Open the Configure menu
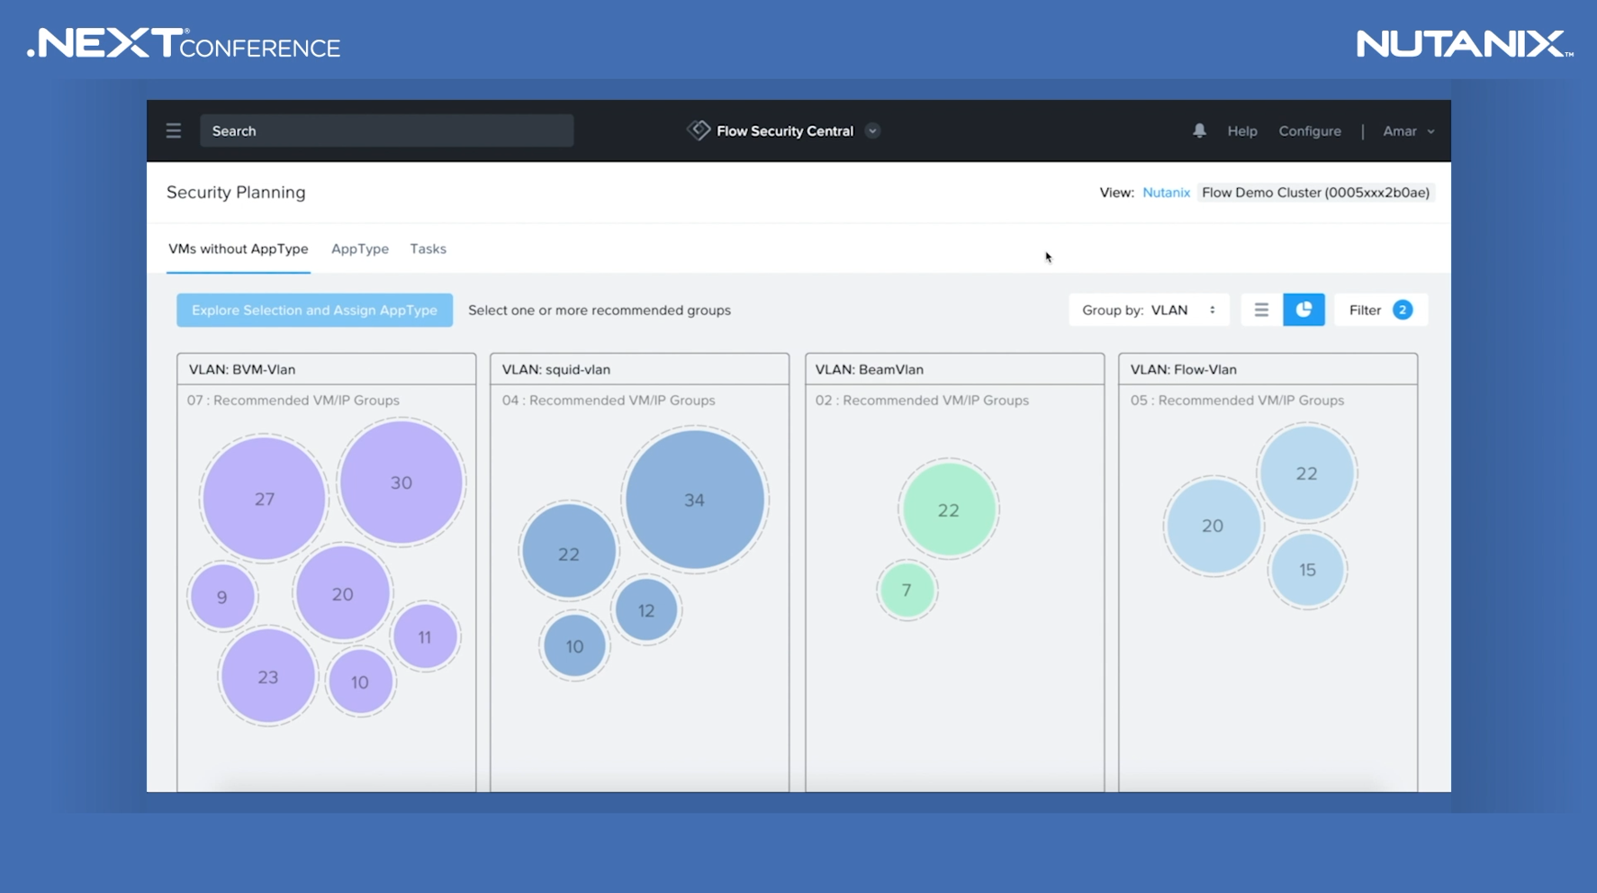 [1309, 131]
